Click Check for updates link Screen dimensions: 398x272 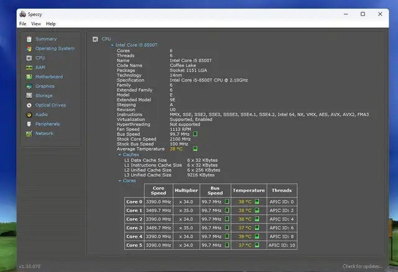click(363, 266)
